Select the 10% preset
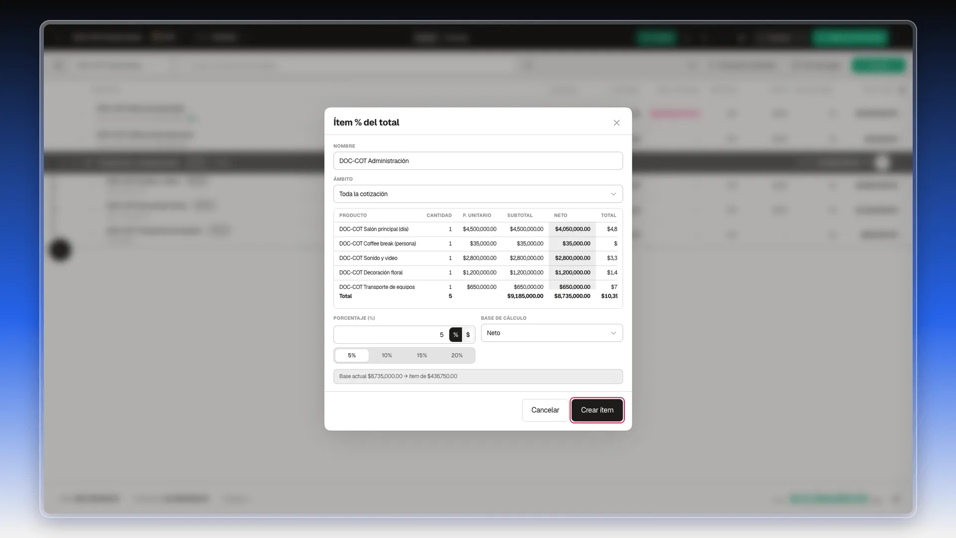This screenshot has height=538, width=956. (387, 355)
